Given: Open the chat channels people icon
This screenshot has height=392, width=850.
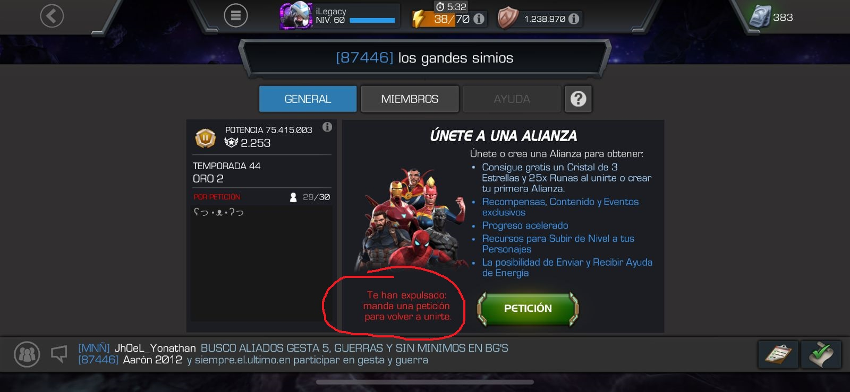Looking at the screenshot, I should tap(27, 354).
